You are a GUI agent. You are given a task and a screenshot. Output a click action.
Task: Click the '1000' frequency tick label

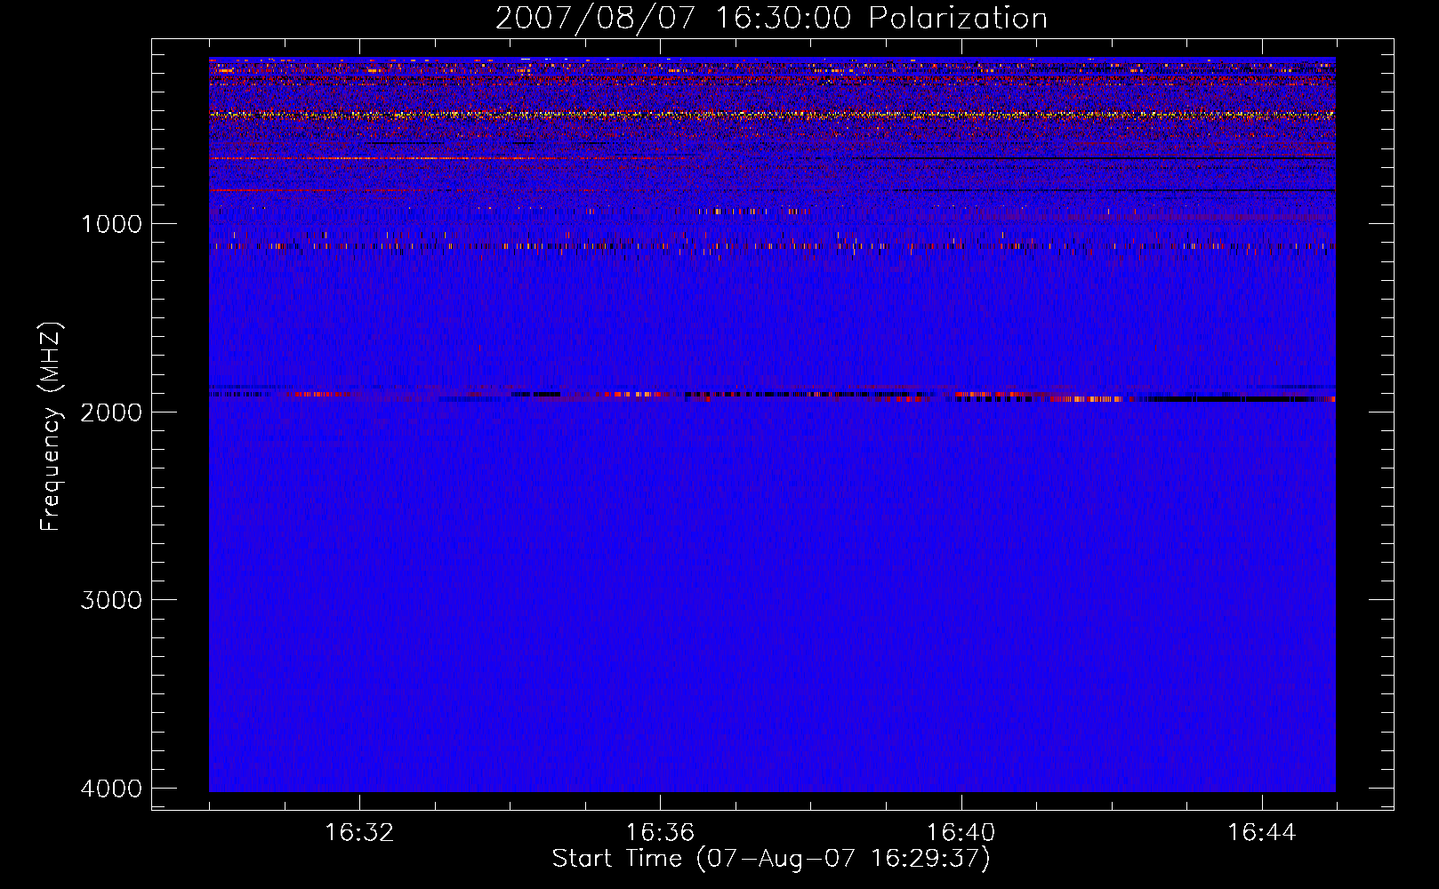click(111, 223)
